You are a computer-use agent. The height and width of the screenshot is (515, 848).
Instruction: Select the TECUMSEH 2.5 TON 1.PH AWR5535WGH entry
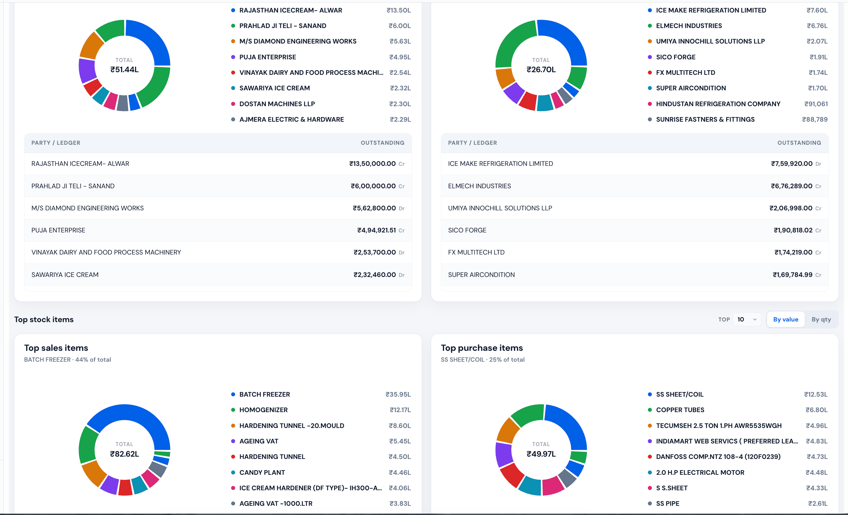coord(737,426)
